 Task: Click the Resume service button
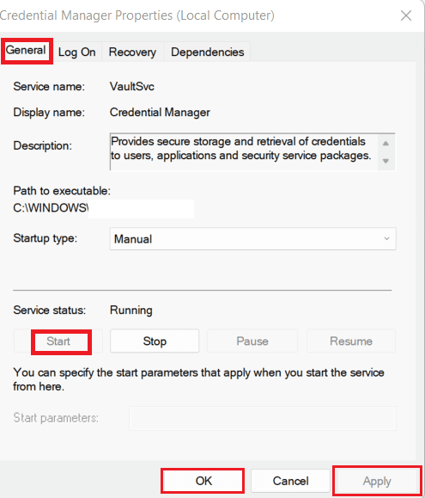tap(351, 341)
